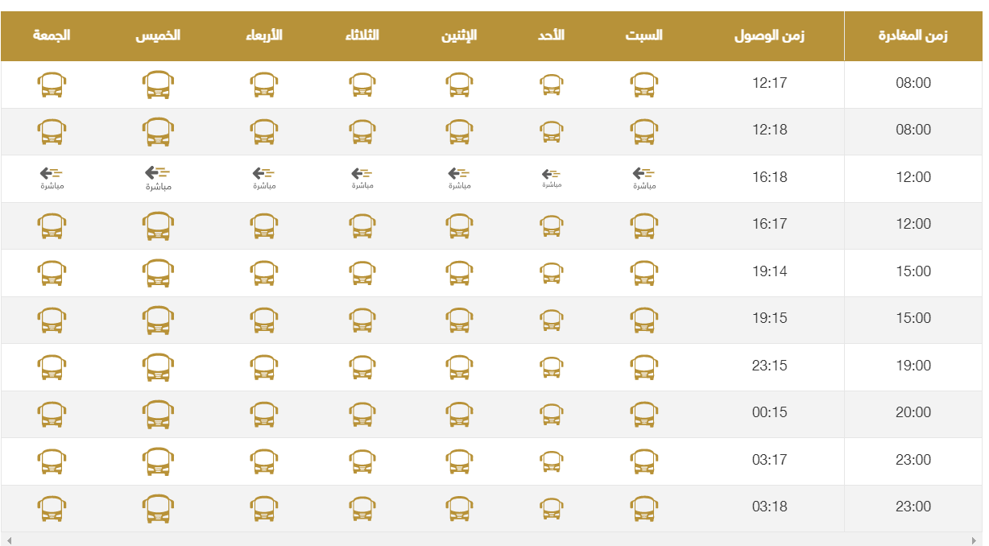
Task: Click the horizontal scrollbar left arrow
Action: point(10,540)
